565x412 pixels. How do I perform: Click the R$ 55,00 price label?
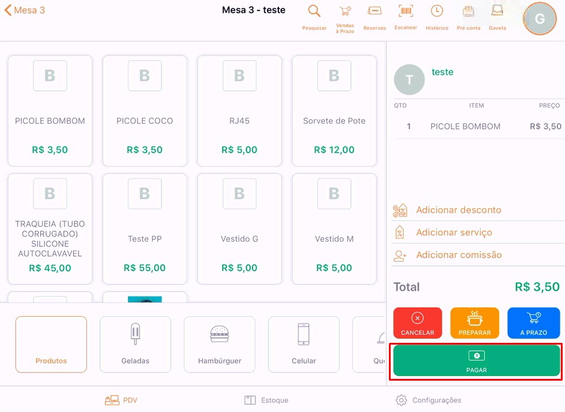click(145, 268)
